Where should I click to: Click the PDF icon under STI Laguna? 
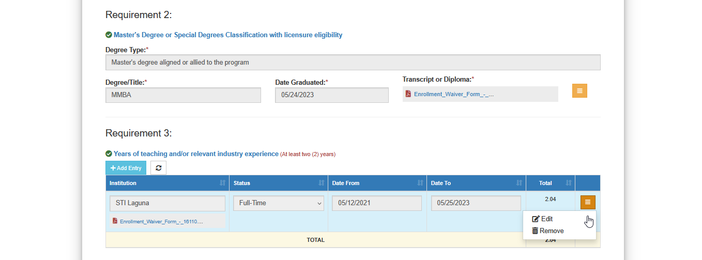pos(115,221)
